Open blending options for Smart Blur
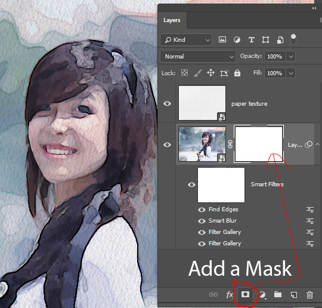This screenshot has height=308, width=322. coord(310,221)
